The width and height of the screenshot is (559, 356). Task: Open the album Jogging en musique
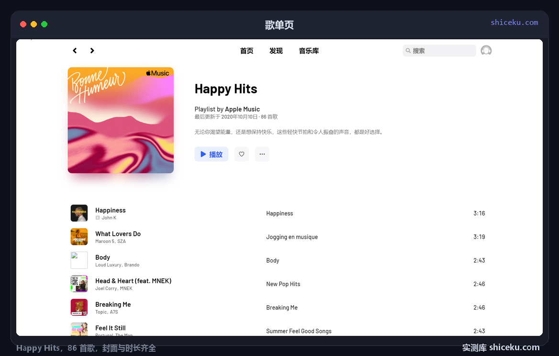tap(292, 237)
